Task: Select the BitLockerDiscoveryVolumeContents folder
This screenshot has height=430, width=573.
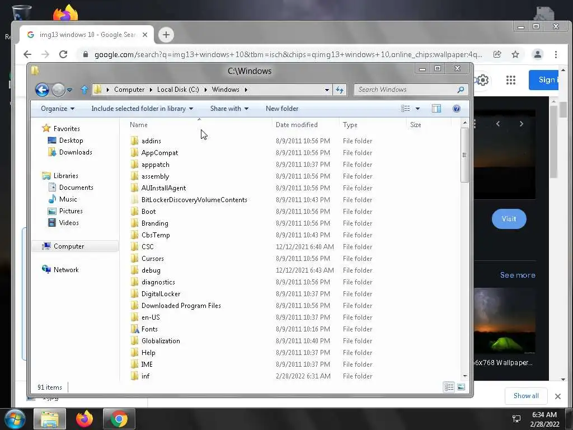Action: click(194, 200)
